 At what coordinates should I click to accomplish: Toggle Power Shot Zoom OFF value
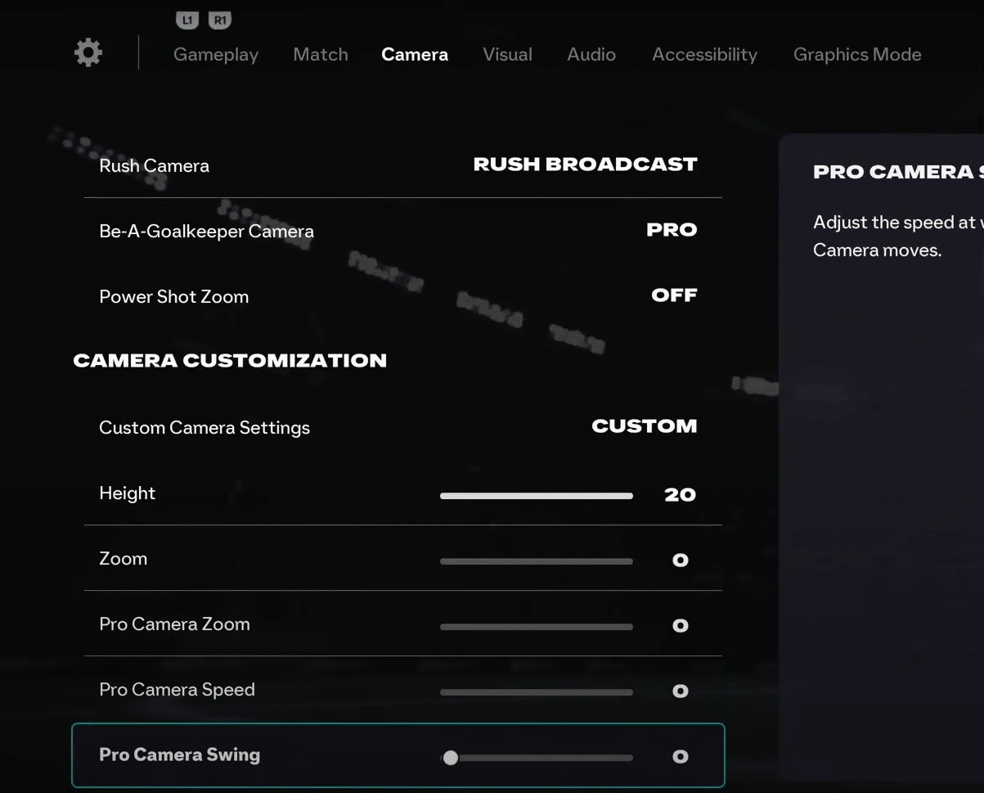point(674,295)
